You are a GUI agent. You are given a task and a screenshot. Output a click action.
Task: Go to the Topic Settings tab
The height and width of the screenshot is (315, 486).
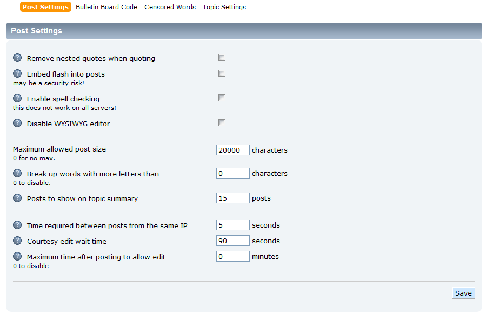[x=224, y=7]
